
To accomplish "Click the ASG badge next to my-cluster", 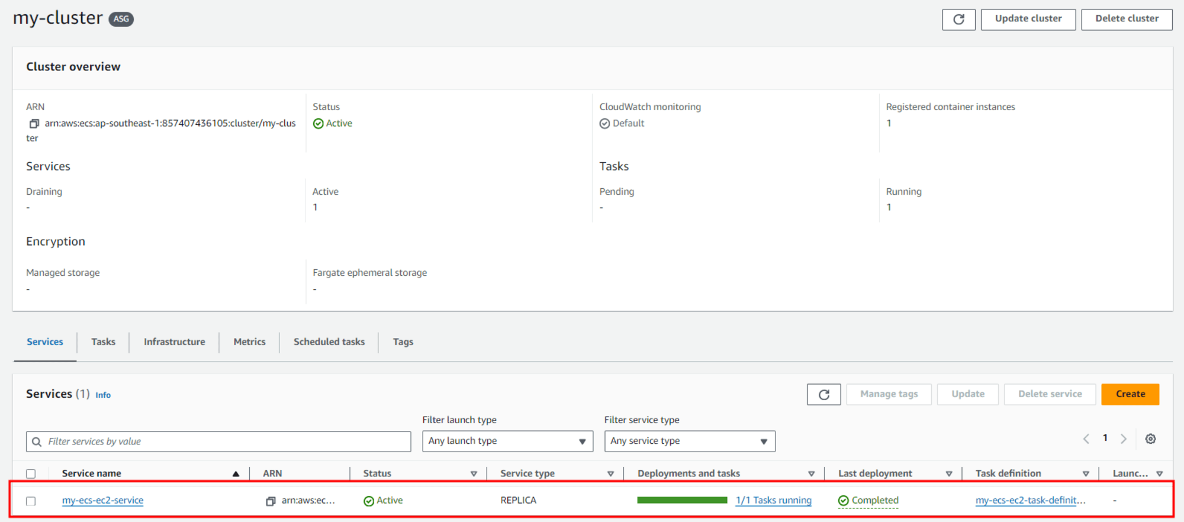I will [121, 19].
